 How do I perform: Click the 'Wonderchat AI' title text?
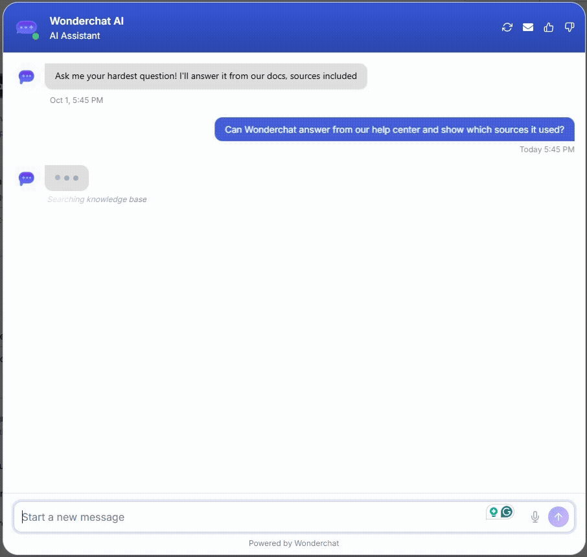86,21
